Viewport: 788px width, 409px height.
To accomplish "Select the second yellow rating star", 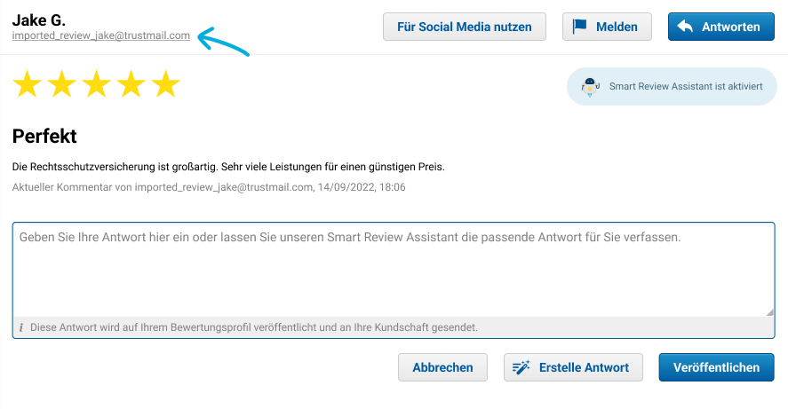I will 62,85.
